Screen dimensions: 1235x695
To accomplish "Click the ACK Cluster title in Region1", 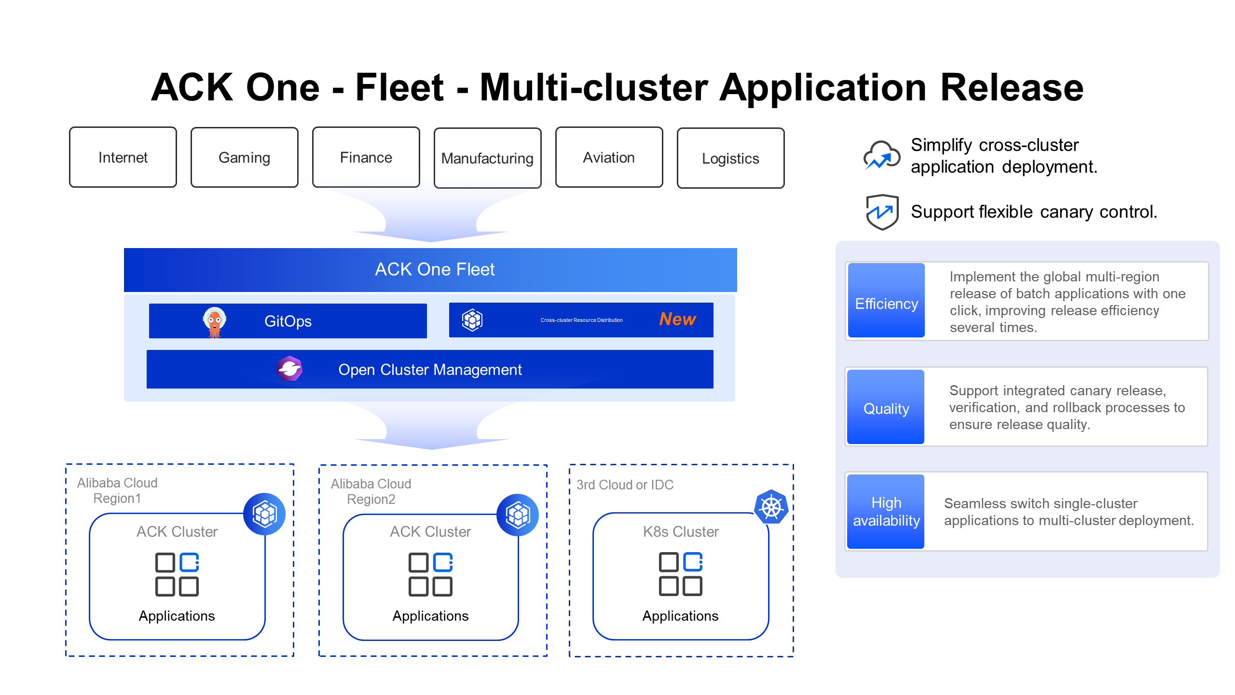I will pos(177,531).
